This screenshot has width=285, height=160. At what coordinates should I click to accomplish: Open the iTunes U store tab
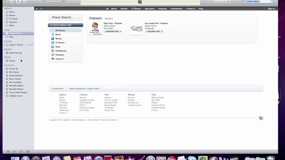pos(191,8)
